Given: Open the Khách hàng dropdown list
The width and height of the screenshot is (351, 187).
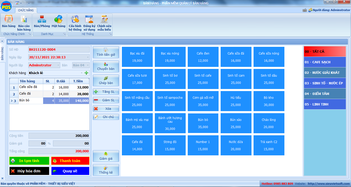Looking at the screenshot, I should 82,73.
